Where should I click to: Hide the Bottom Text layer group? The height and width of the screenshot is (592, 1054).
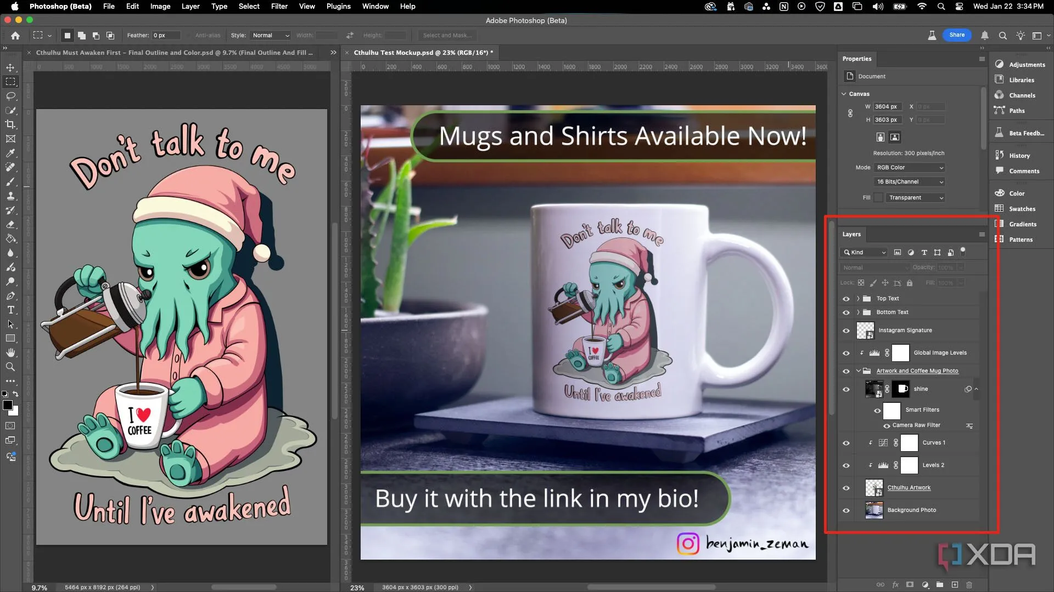coord(846,312)
